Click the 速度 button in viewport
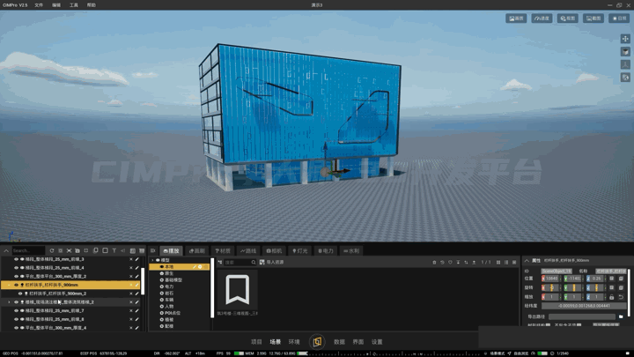This screenshot has height=357, width=634. point(542,19)
